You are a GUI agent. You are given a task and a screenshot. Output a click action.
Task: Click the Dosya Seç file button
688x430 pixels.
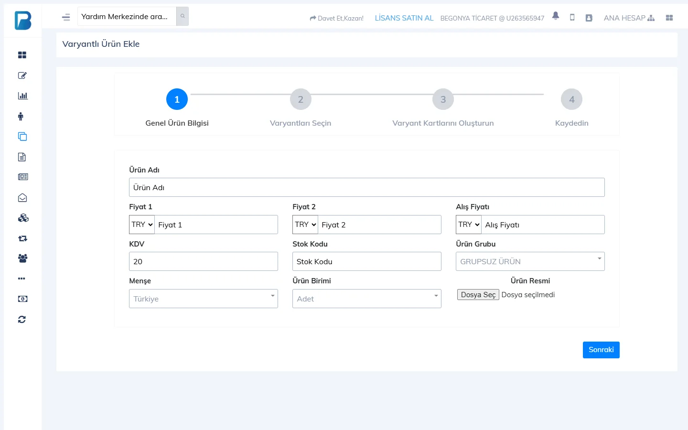pos(478,295)
